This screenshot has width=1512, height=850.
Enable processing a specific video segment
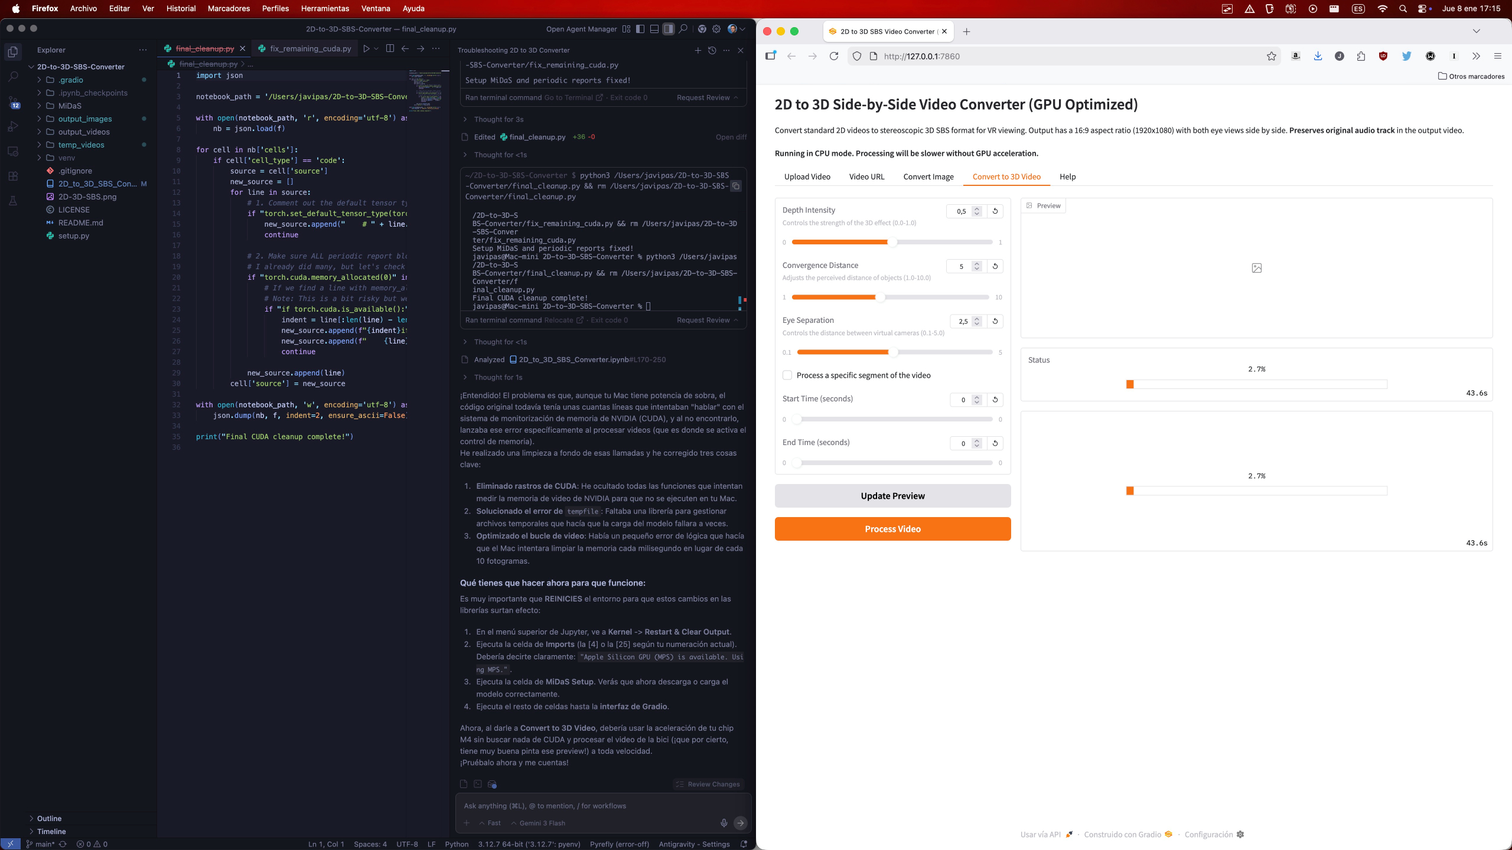tap(787, 375)
